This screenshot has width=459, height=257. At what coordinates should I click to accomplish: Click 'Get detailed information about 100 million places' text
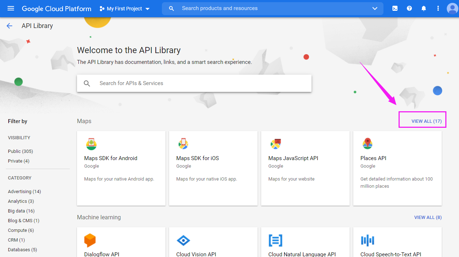point(396,183)
